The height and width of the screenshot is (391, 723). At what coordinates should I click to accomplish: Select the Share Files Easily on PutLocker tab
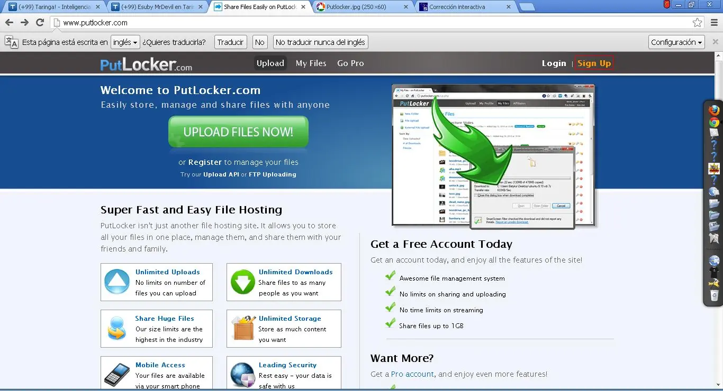[x=260, y=7]
